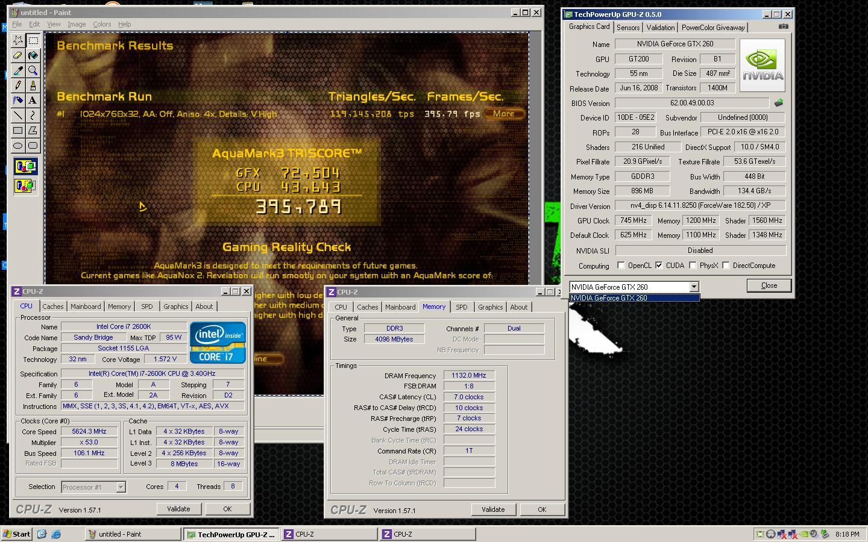The width and height of the screenshot is (868, 542).
Task: Click GPU-Z screenshot camera icon
Action: coord(783,26)
